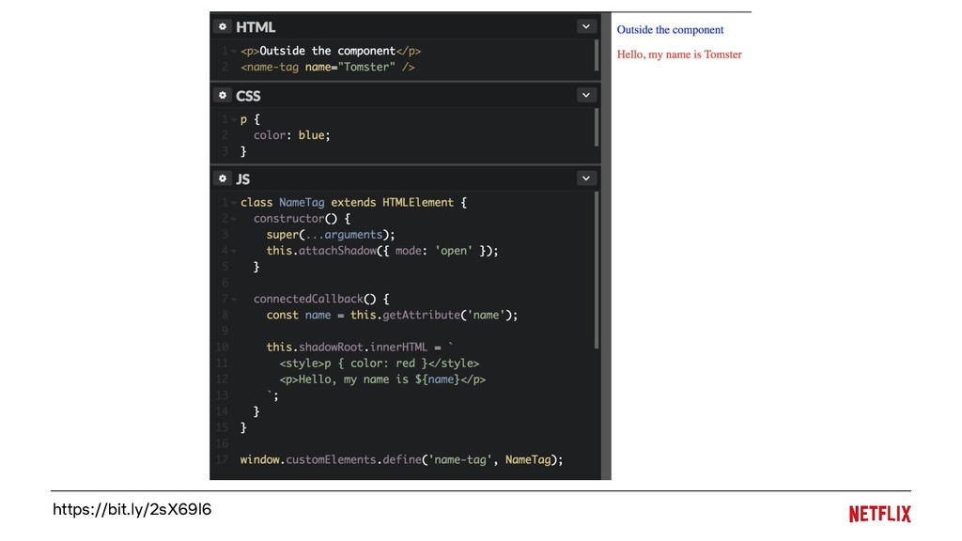
Task: Open JS panel settings gear
Action: coord(223,178)
